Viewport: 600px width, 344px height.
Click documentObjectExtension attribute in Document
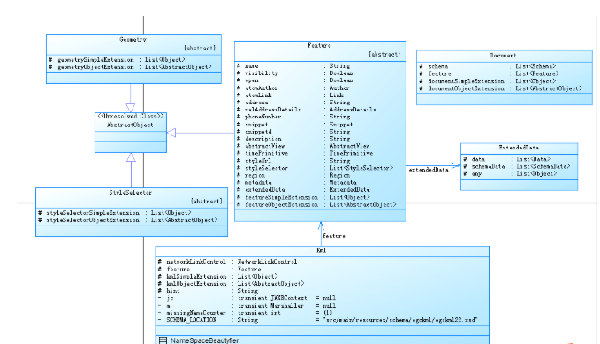pyautogui.click(x=500, y=88)
